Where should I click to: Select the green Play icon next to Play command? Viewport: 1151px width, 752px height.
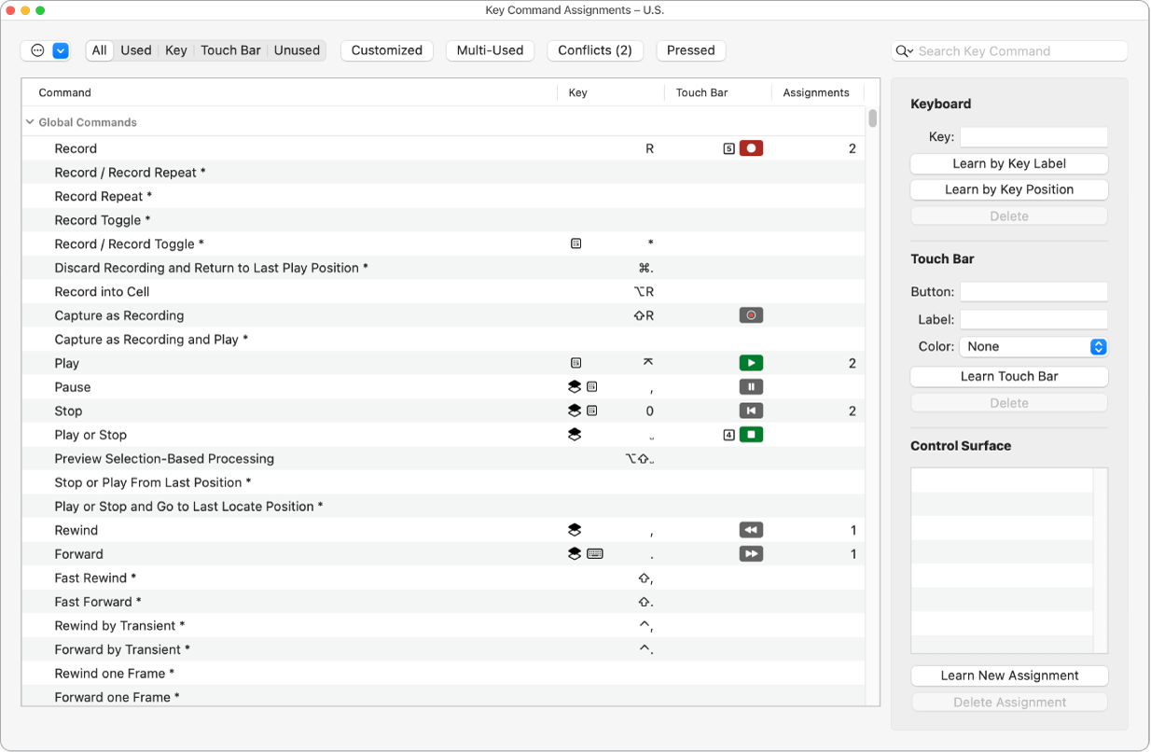[751, 363]
